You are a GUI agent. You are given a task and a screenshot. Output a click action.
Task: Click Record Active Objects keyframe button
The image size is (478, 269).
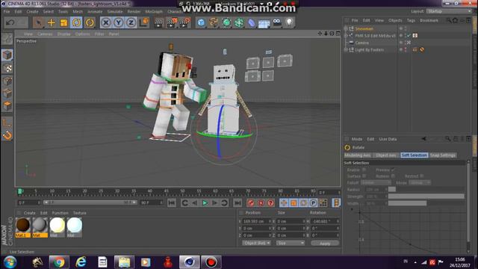tap(251, 202)
